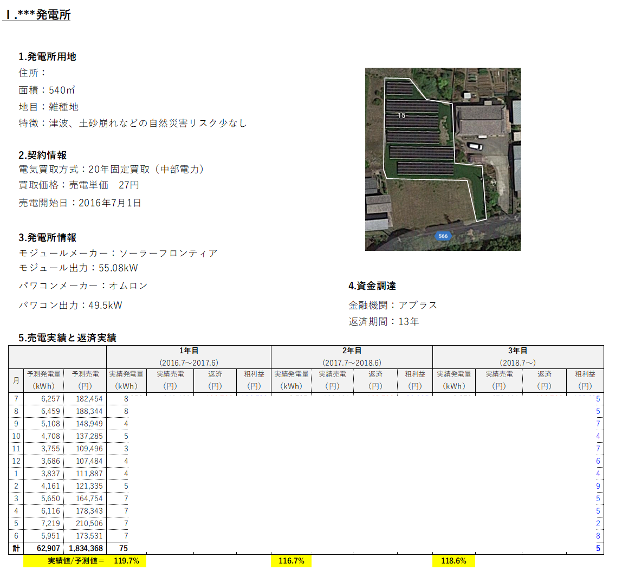Select the "買取価格:売電単価 27円" line

click(79, 185)
